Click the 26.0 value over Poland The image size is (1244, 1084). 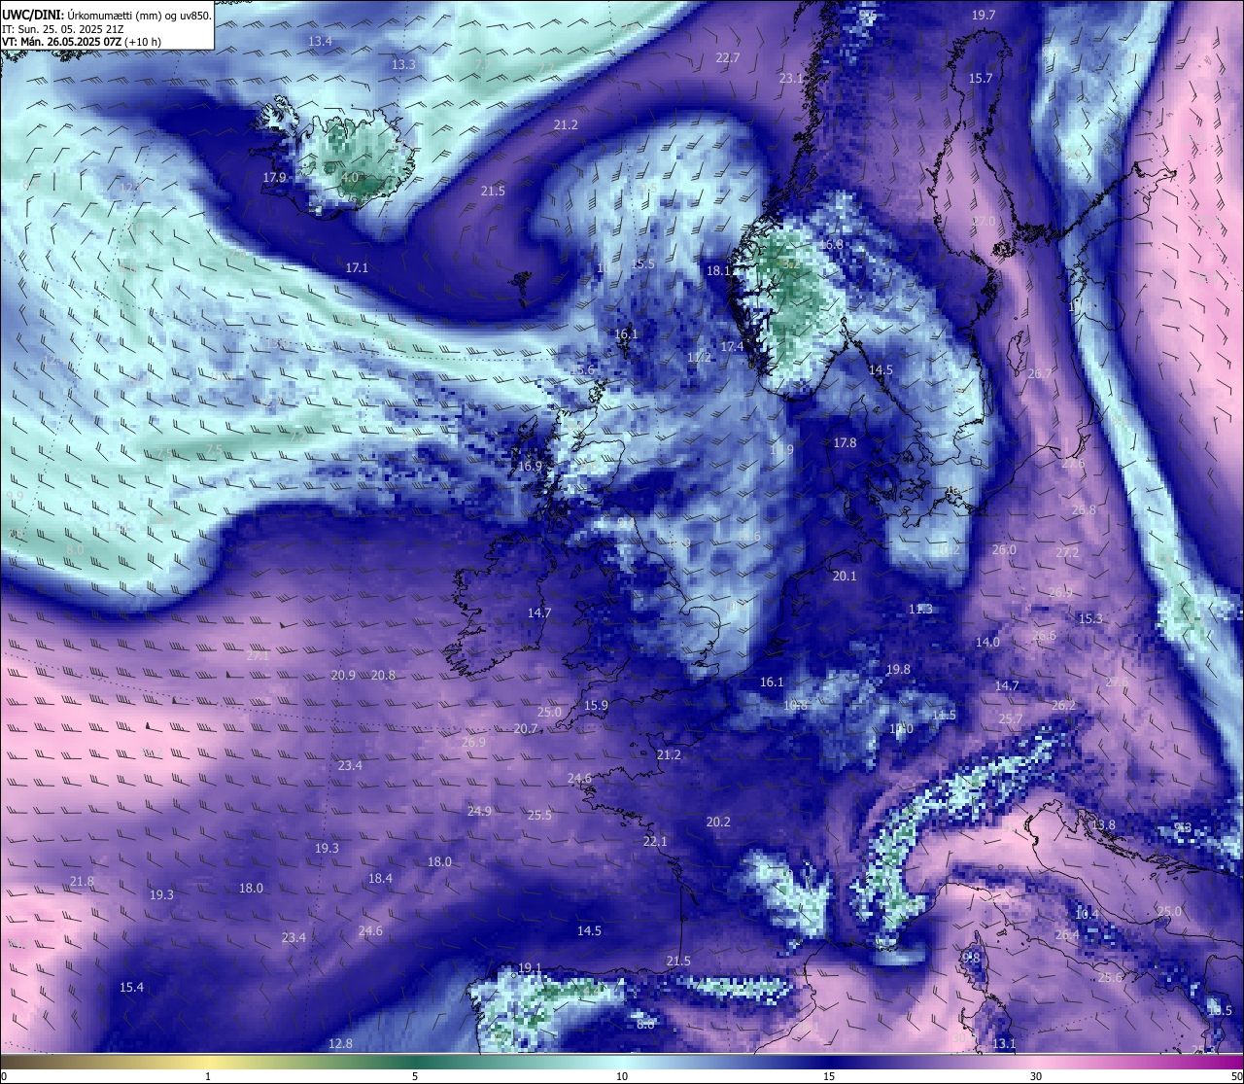[x=1004, y=550]
